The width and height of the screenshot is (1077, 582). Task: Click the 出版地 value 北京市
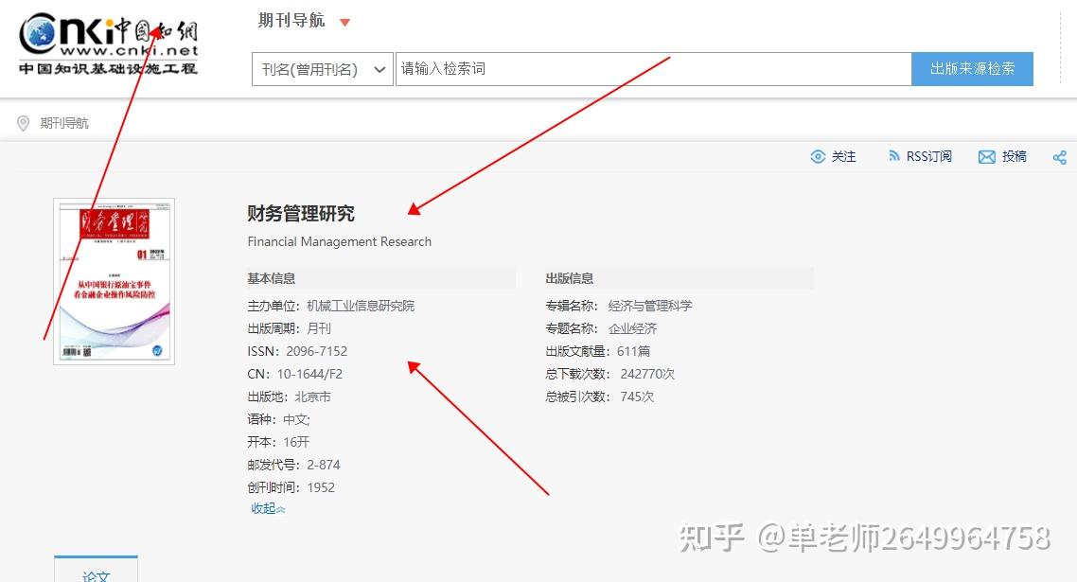pos(312,397)
